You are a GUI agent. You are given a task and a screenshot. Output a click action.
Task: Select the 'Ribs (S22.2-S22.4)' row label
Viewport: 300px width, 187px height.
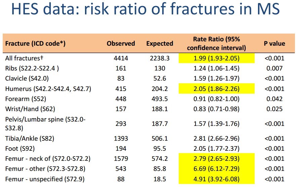32,68
